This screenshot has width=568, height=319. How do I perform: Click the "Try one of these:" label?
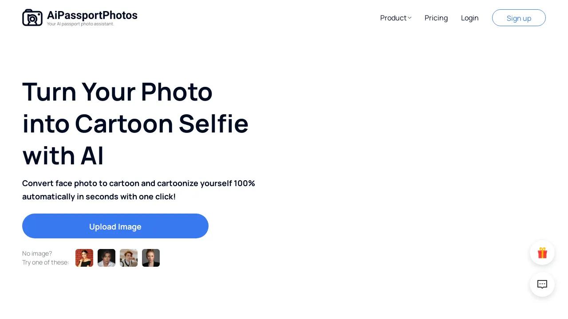click(x=46, y=262)
